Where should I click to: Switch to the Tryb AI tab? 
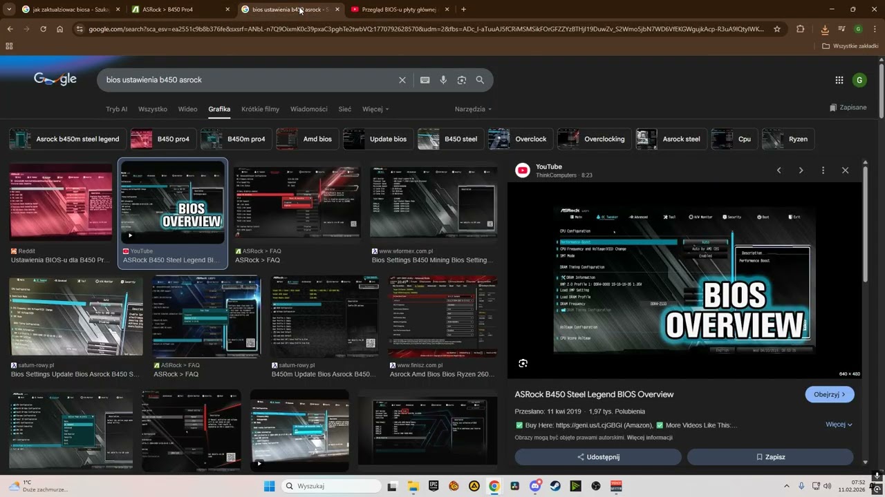pyautogui.click(x=116, y=109)
